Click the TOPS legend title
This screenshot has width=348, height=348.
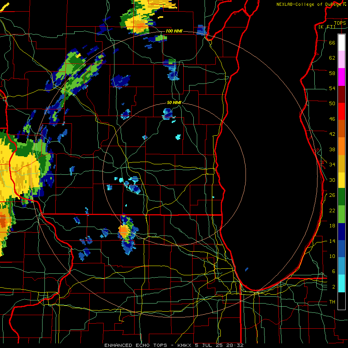click(x=340, y=23)
